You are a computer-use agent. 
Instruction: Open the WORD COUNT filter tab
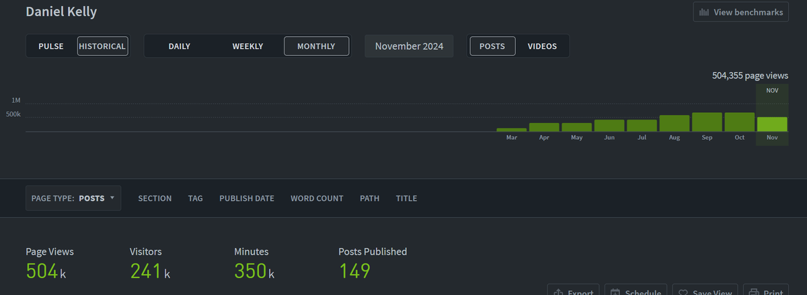317,198
